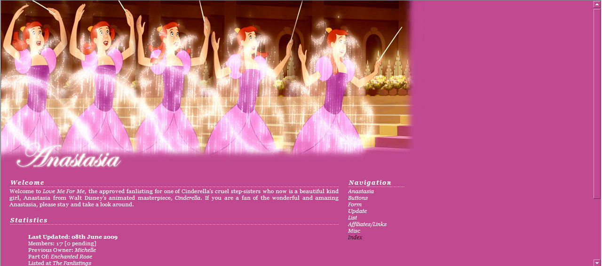Open the List navigation link
The image size is (602, 266).
tap(352, 218)
